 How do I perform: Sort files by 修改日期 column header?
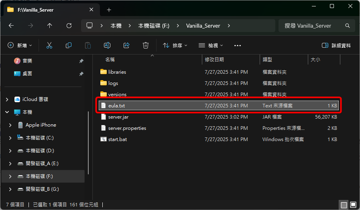coord(215,59)
